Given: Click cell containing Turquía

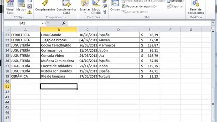Looking at the screenshot, I should coord(118,76).
